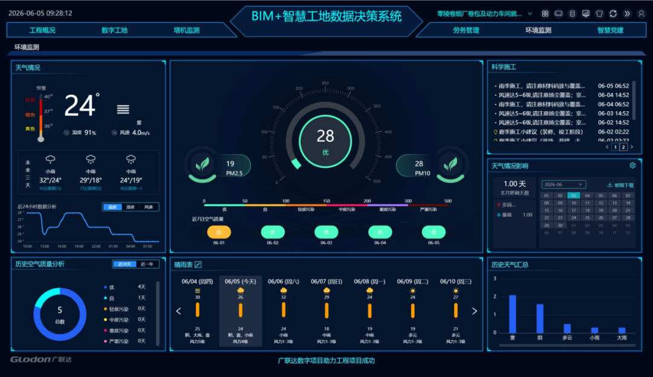Open the 2026-06 month dropdown
This screenshot has height=377, width=653.
coord(564,184)
